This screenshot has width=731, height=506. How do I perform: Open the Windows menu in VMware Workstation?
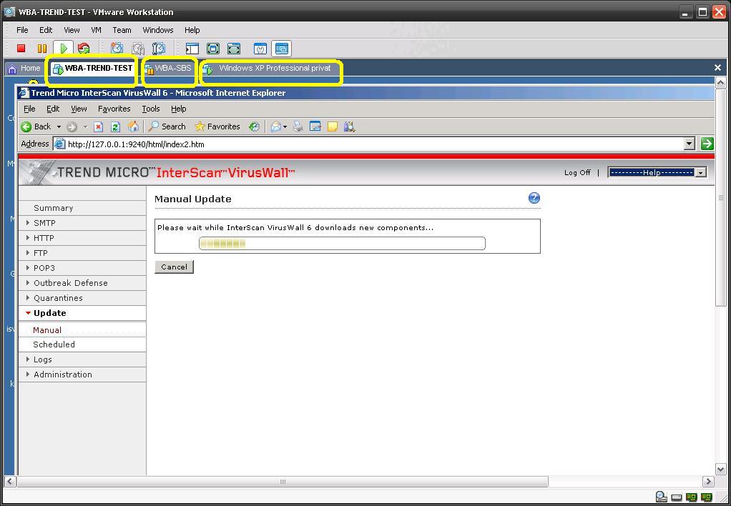click(x=158, y=30)
